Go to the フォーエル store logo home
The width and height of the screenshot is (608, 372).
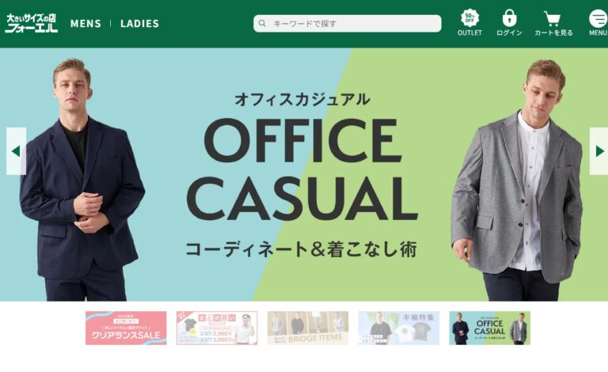point(32,23)
